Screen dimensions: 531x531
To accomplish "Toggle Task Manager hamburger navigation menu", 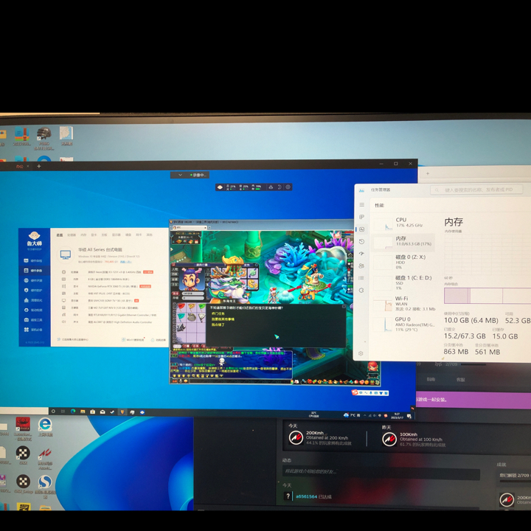I will pyautogui.click(x=361, y=204).
